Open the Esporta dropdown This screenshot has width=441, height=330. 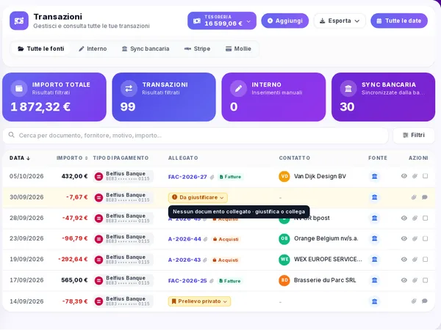(340, 21)
